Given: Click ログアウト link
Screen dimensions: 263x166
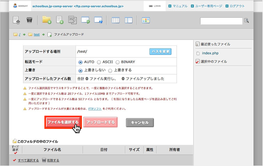Looking at the screenshot, I should pyautogui.click(x=237, y=6).
